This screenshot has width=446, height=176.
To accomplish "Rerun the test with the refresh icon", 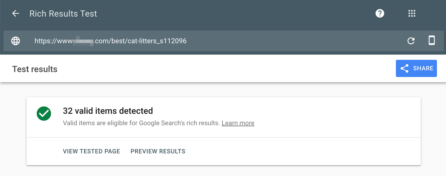I will (x=411, y=41).
